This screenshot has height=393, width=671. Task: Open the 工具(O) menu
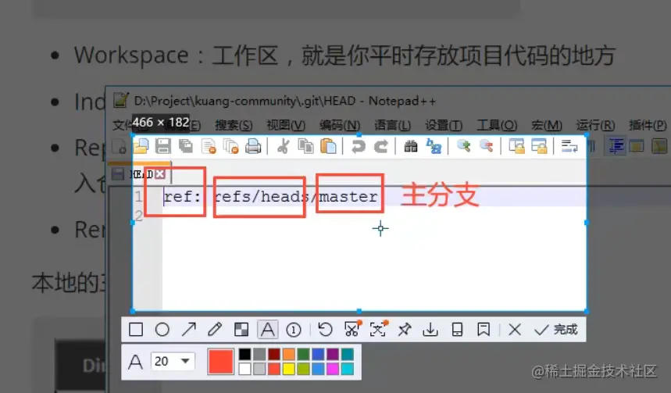click(498, 125)
